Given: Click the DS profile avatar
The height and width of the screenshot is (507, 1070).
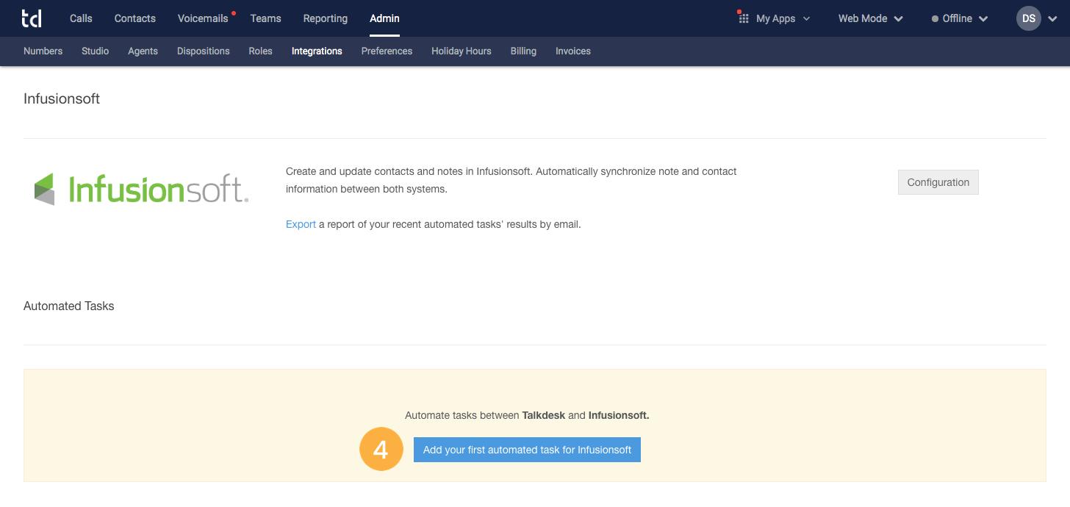Looking at the screenshot, I should coord(1027,18).
